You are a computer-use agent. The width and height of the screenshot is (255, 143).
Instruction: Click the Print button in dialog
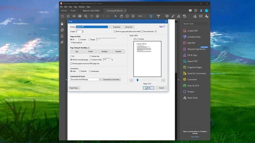pos(149,88)
